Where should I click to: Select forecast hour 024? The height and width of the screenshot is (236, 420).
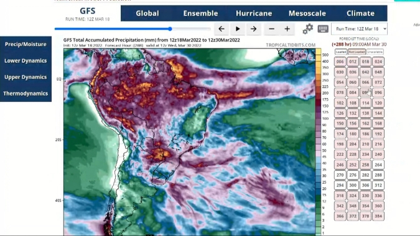[x=378, y=61]
